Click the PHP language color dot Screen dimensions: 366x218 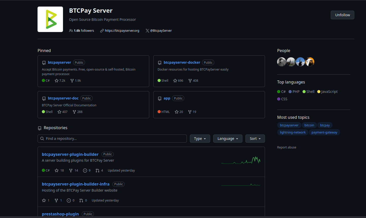(x=290, y=92)
